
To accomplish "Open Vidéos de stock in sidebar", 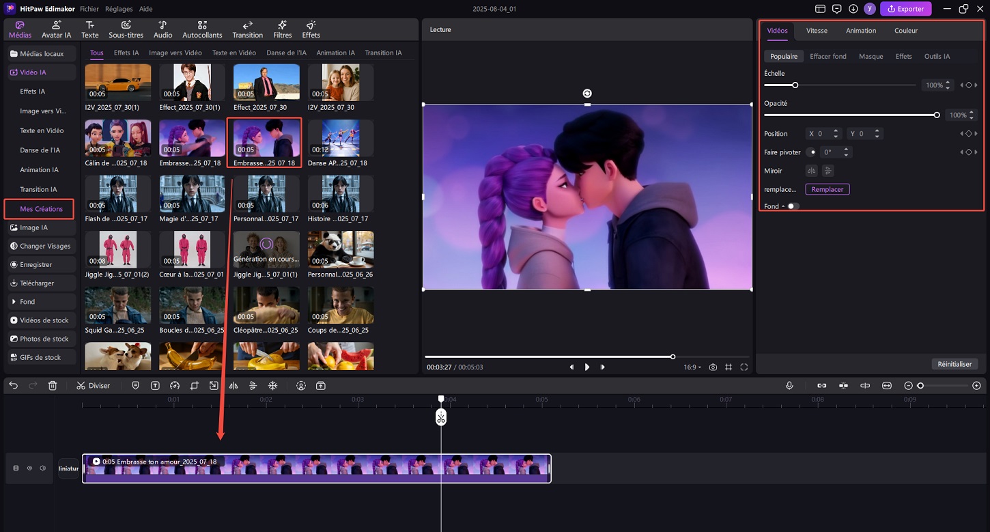I will pyautogui.click(x=40, y=320).
